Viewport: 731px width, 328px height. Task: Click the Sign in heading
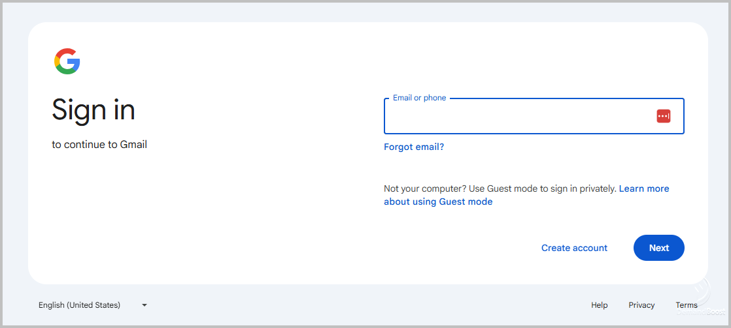point(93,110)
